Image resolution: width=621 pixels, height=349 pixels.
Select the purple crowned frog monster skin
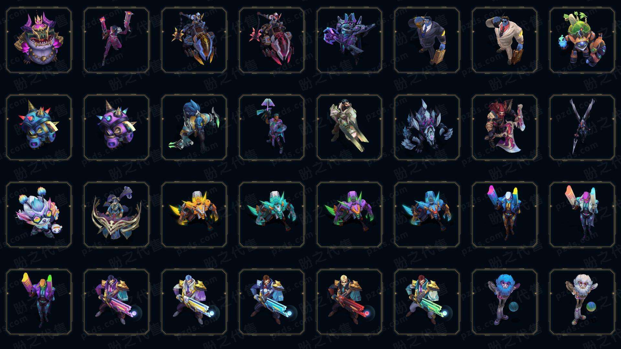(39, 40)
